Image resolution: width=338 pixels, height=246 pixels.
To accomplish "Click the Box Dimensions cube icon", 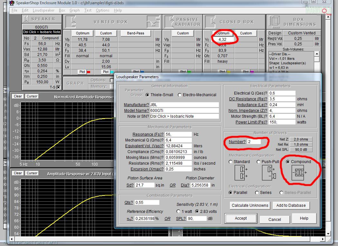I will pos(274,22).
